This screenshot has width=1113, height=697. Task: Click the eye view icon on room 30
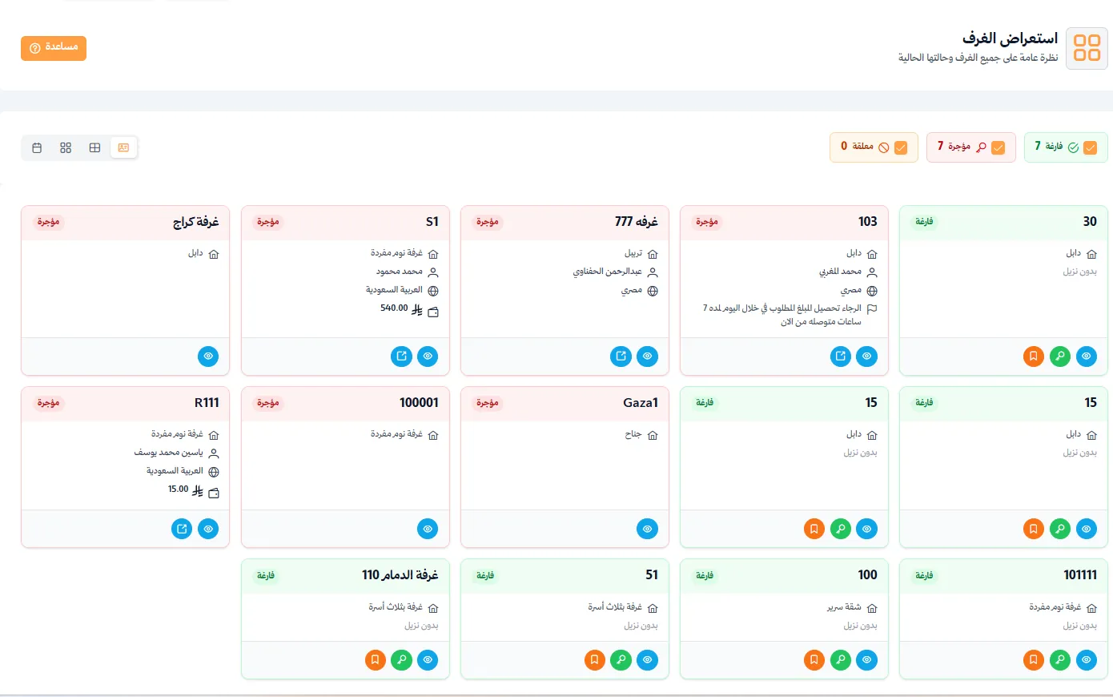coord(1087,357)
